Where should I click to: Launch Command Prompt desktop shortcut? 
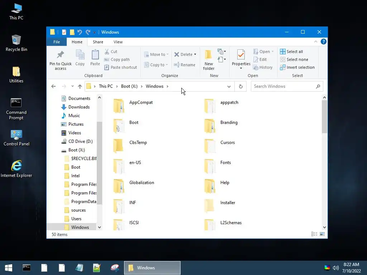point(16,109)
